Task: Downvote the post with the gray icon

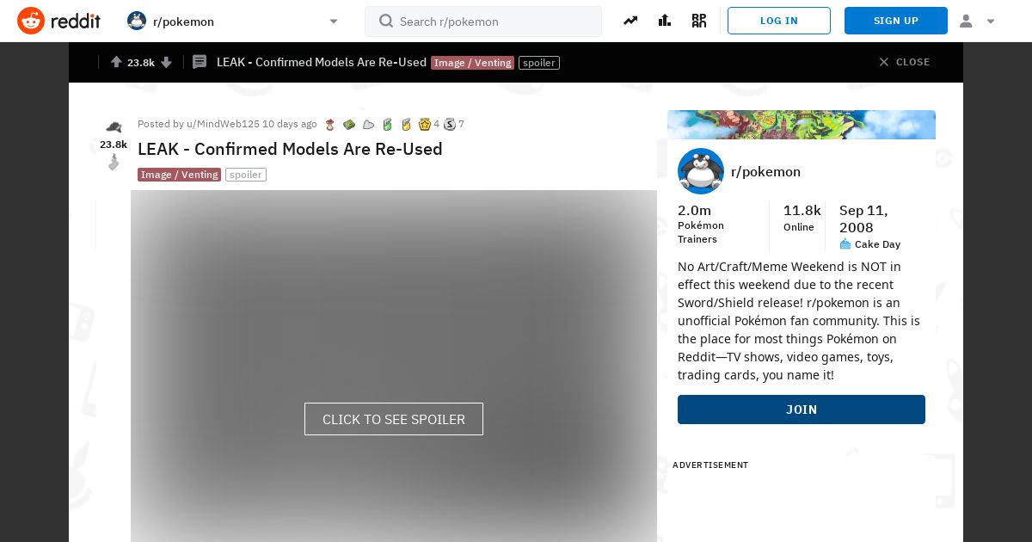Action: point(114,162)
